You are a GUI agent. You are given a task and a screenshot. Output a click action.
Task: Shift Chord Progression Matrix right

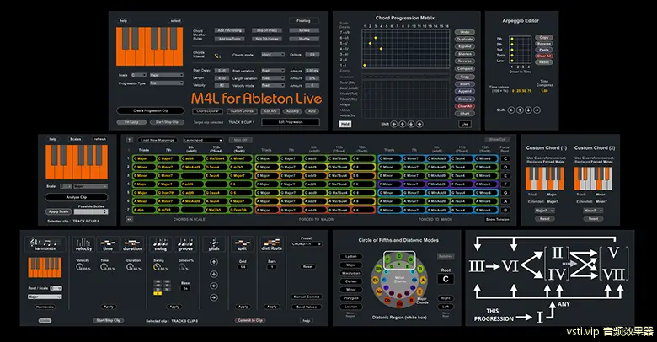(419, 124)
